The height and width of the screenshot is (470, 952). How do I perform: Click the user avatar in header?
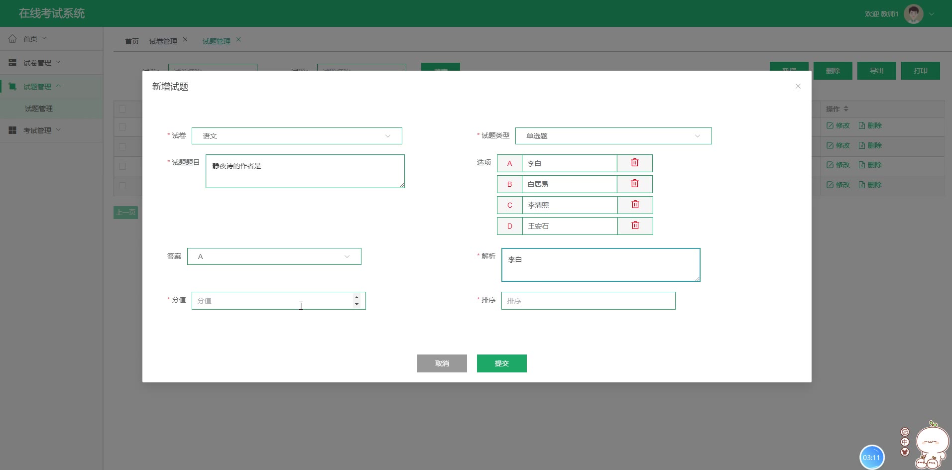[x=913, y=14]
